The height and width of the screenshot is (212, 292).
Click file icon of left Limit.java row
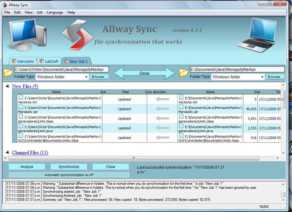(21, 126)
